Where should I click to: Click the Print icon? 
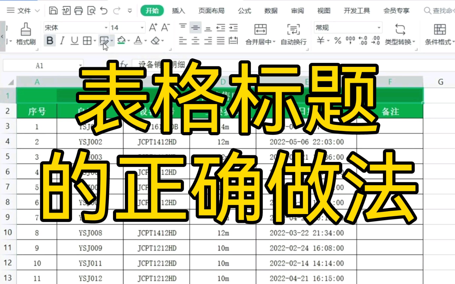pos(78,11)
